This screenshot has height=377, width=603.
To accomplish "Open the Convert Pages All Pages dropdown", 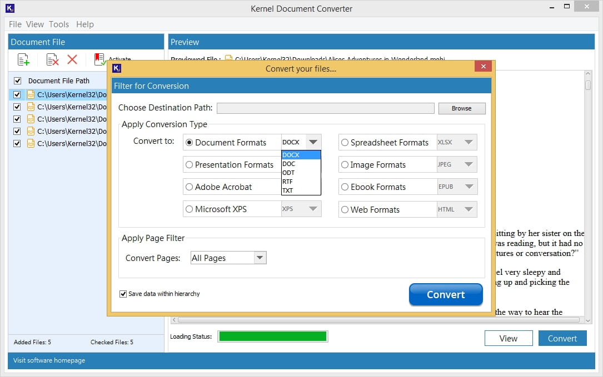I will pyautogui.click(x=260, y=258).
